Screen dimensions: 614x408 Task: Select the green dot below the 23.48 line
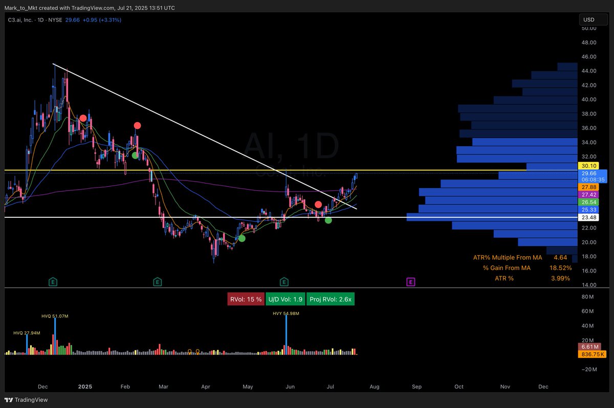[x=328, y=220]
